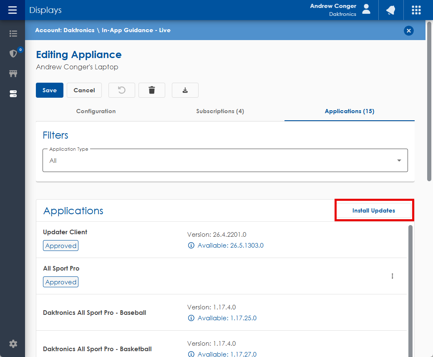Open settings gear in sidebar
433x357 pixels.
pos(13,344)
